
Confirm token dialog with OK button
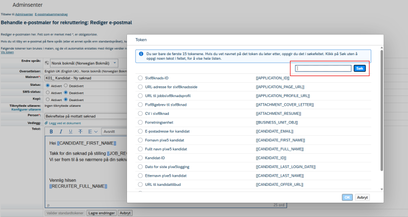[x=347, y=198]
